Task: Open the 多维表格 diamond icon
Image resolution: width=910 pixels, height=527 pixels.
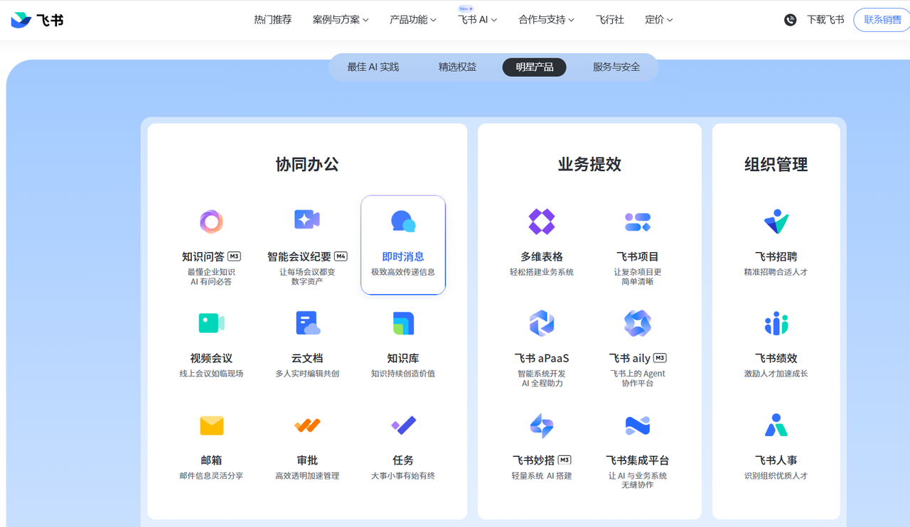Action: pos(542,222)
